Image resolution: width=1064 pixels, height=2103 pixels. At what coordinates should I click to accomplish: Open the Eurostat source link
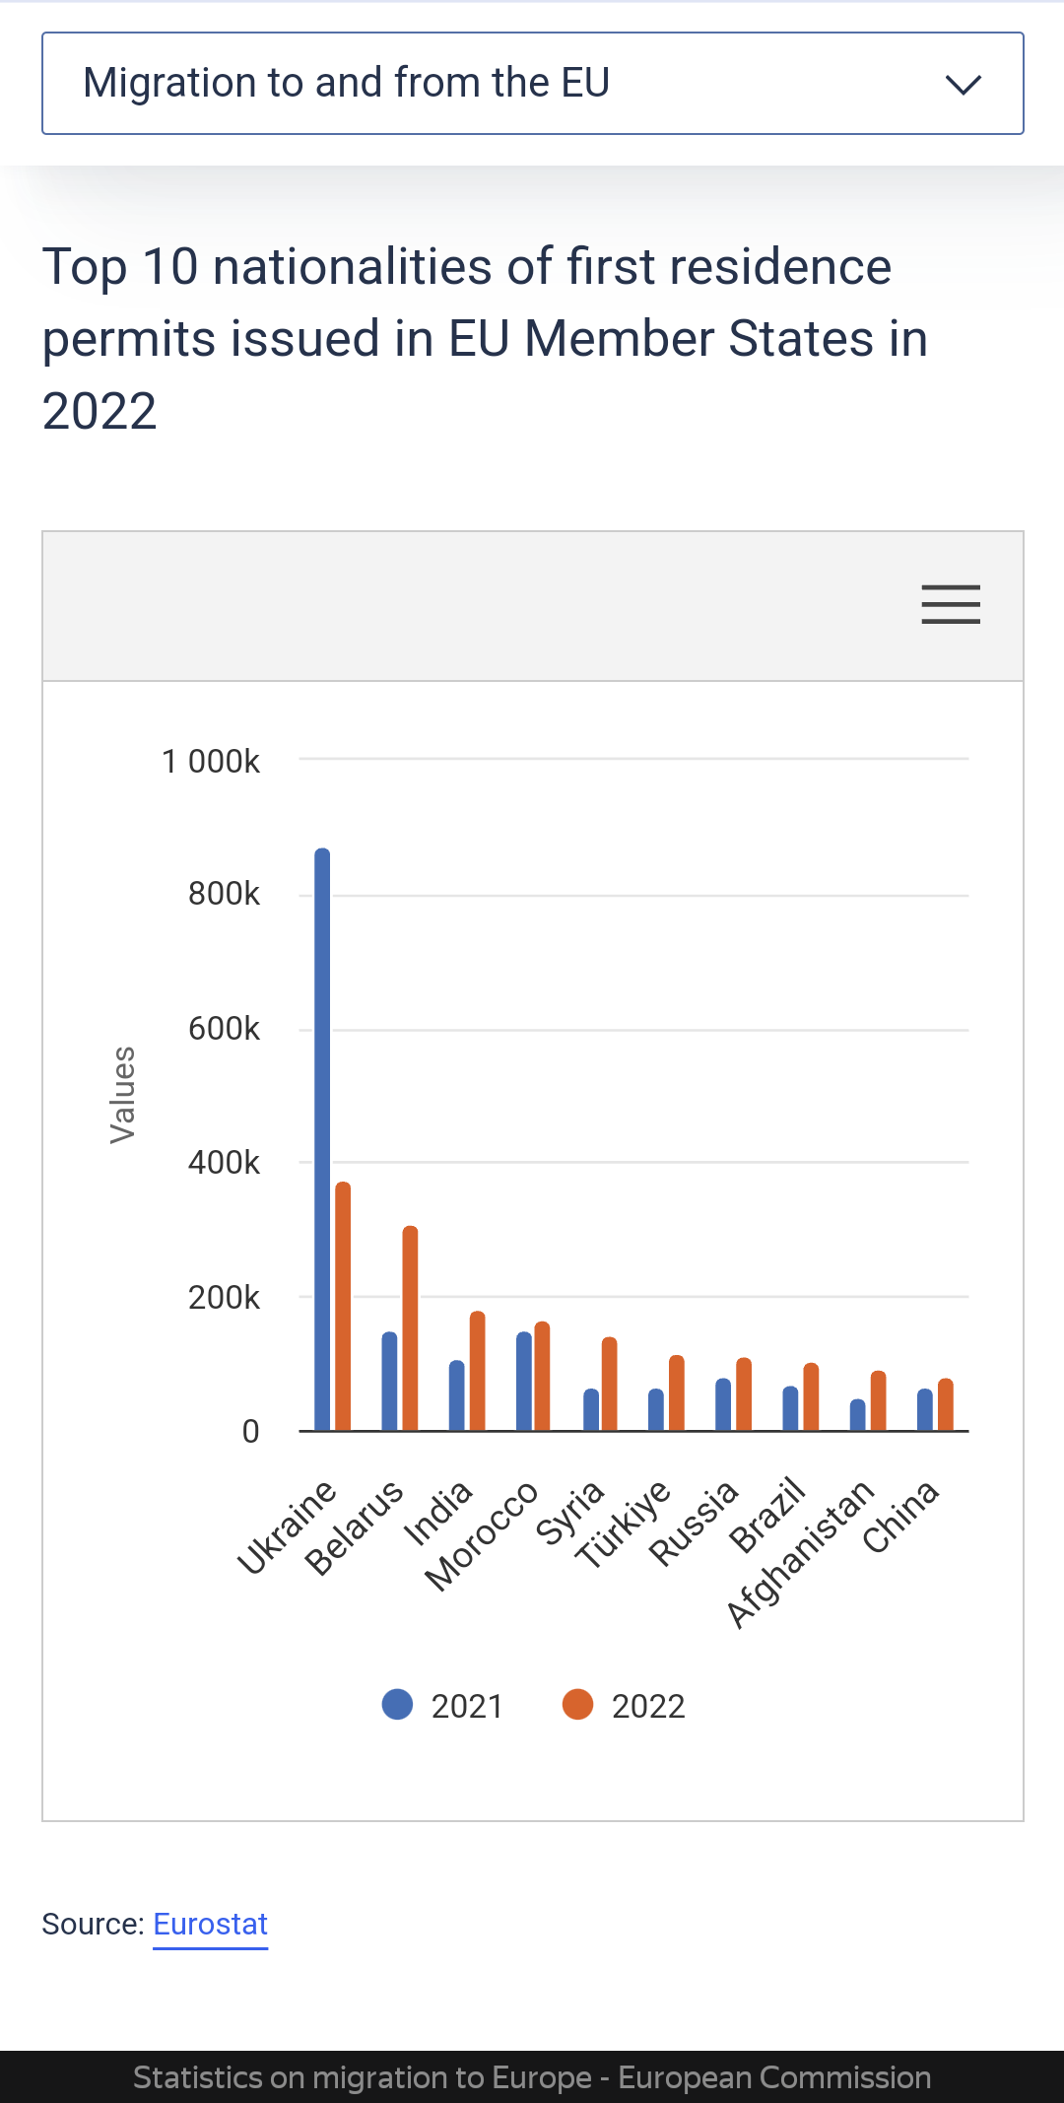[x=211, y=1924]
